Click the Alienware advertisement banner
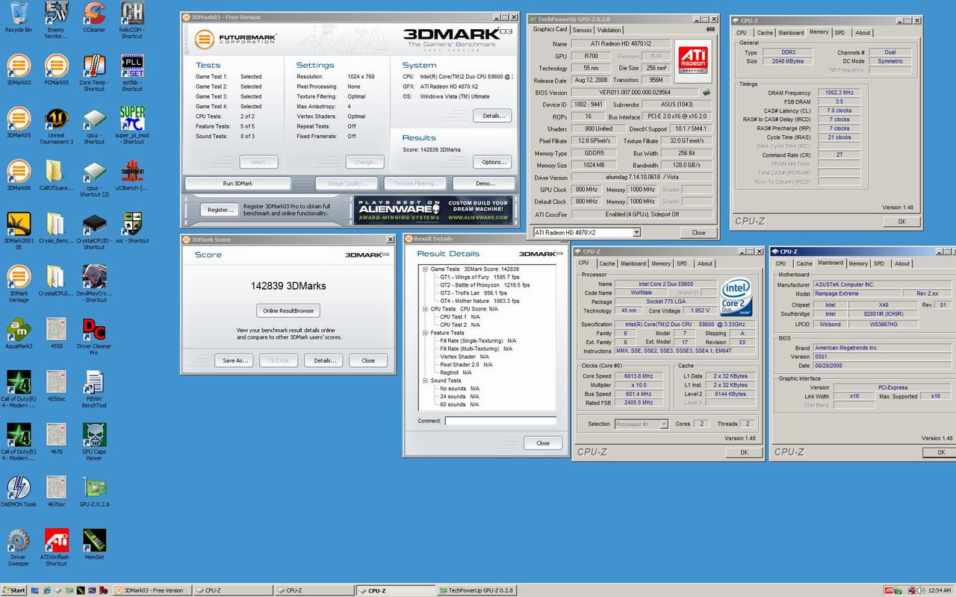 pos(434,210)
